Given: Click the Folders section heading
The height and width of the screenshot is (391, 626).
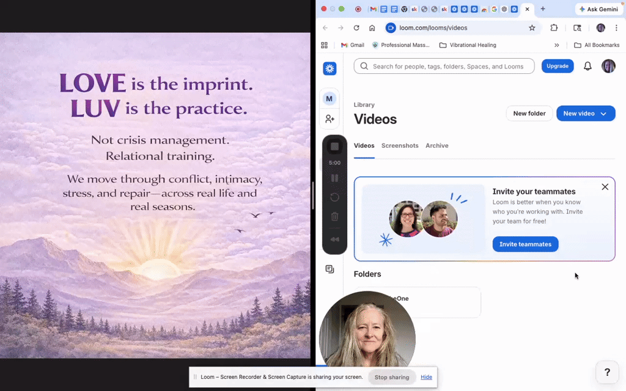Looking at the screenshot, I should click(x=367, y=274).
